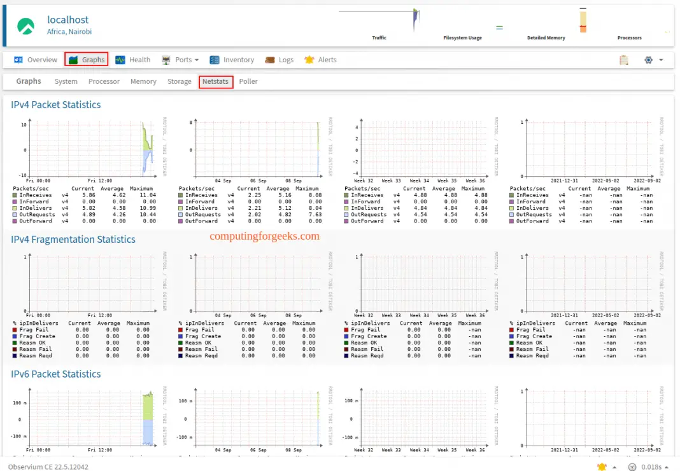Click the localhost hostname link
The height and width of the screenshot is (471, 680).
click(x=68, y=20)
